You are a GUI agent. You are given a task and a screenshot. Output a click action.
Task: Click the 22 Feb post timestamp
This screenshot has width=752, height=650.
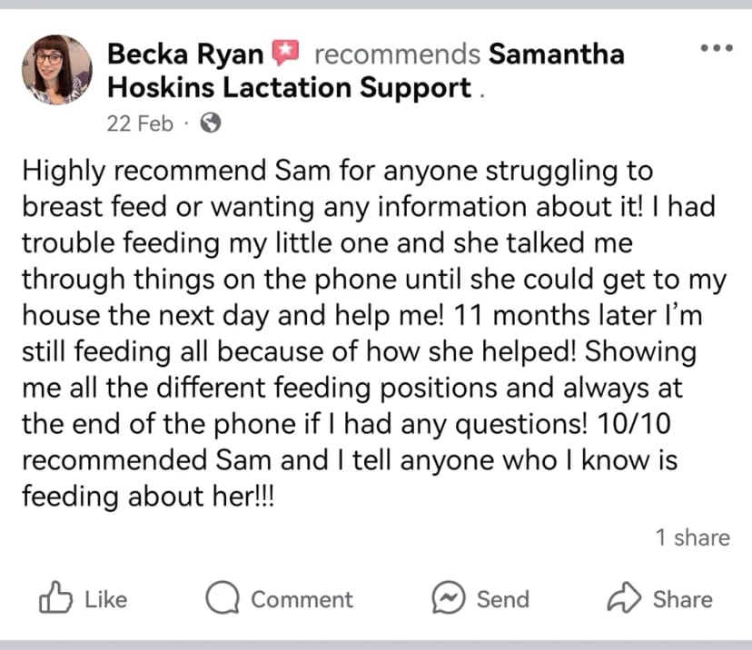click(x=140, y=123)
